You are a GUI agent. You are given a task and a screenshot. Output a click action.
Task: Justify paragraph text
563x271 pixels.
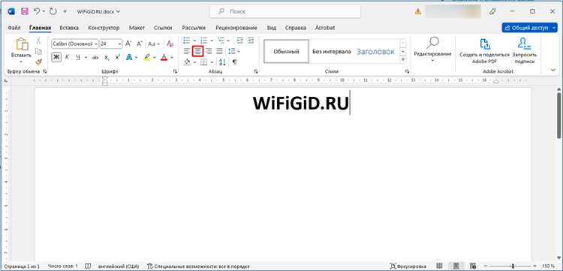tap(219, 51)
